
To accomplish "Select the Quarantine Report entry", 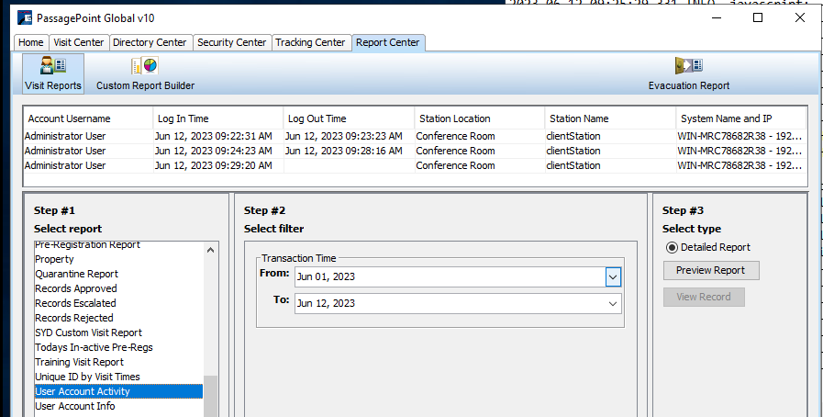I will click(76, 274).
